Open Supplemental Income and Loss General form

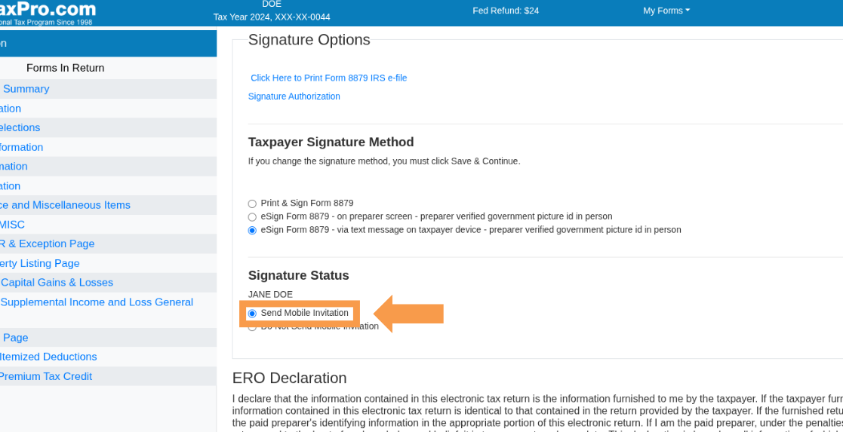[97, 302]
